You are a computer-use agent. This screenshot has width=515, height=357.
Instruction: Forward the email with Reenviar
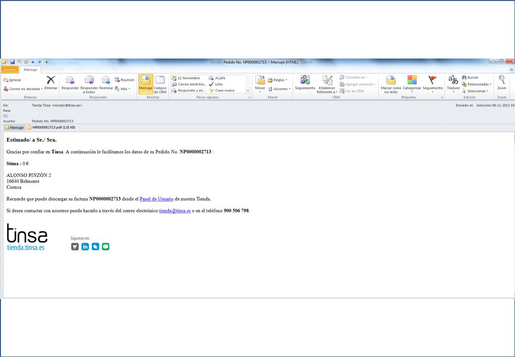tap(106, 82)
